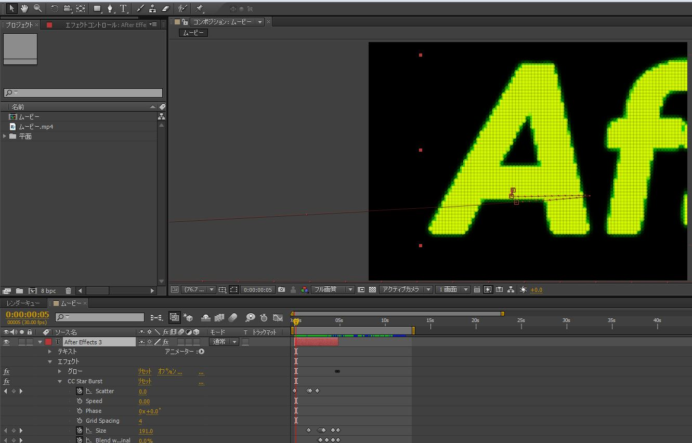
Task: Open the composition viewer name dropdown arrow
Action: pos(260,22)
